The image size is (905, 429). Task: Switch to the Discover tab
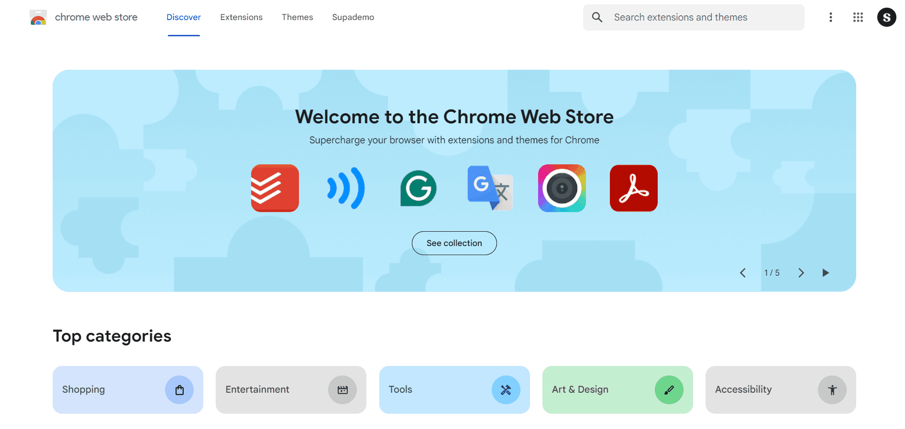pos(184,17)
